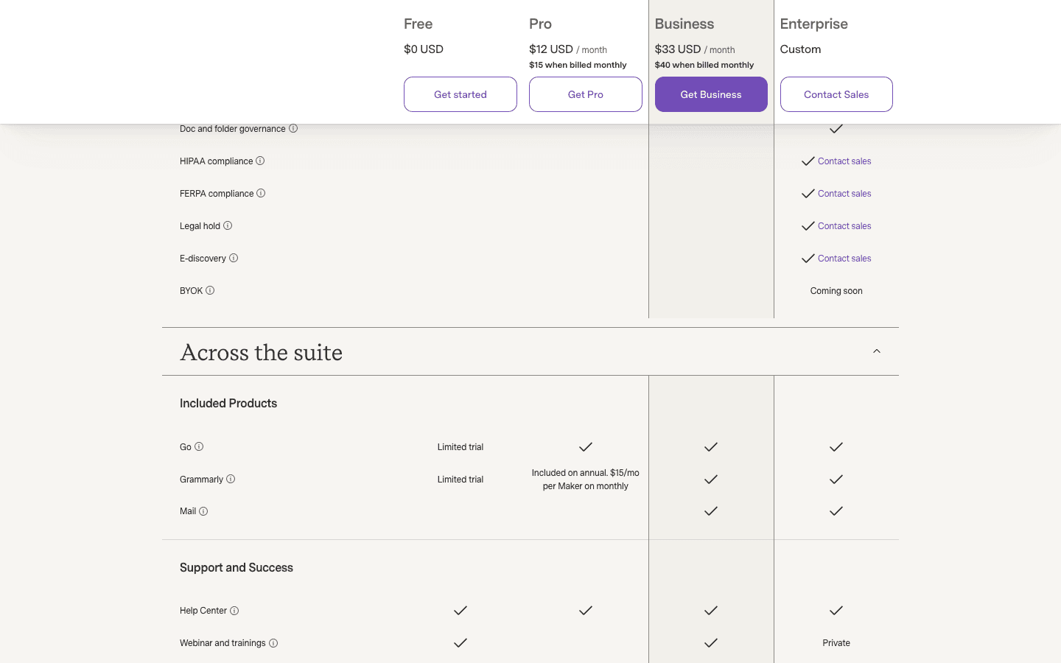Click the Get started button
The width and height of the screenshot is (1061, 663).
pos(461,94)
